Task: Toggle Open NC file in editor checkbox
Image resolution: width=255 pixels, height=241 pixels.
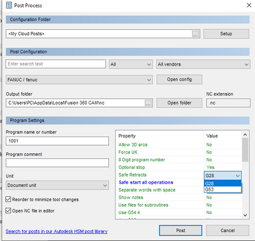Action: click(8, 210)
